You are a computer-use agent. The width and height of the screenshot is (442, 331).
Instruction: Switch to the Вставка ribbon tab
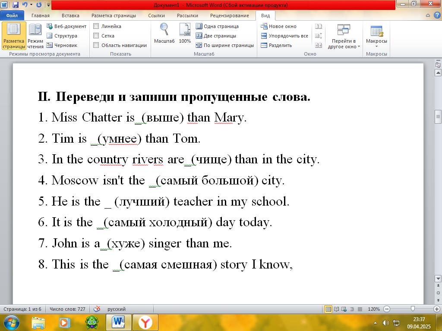point(70,16)
